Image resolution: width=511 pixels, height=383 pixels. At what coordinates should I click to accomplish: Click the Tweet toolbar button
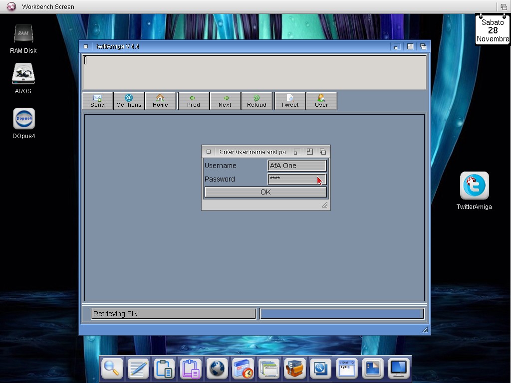(290, 101)
